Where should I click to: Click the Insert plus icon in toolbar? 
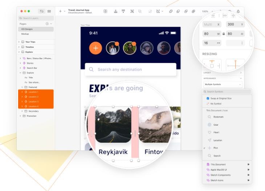[x=60, y=11]
